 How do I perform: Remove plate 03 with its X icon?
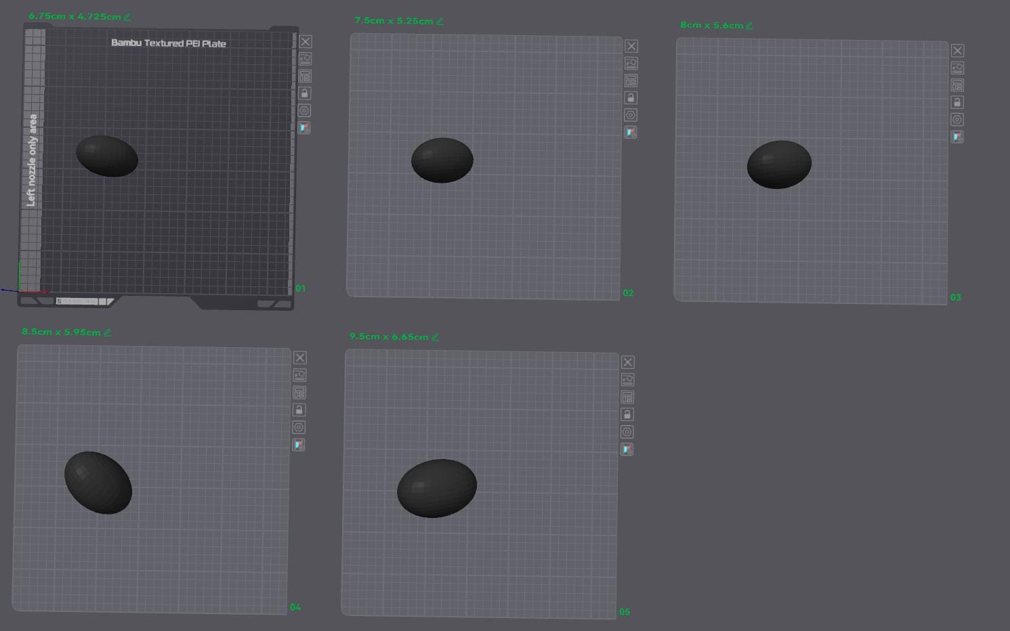(957, 51)
